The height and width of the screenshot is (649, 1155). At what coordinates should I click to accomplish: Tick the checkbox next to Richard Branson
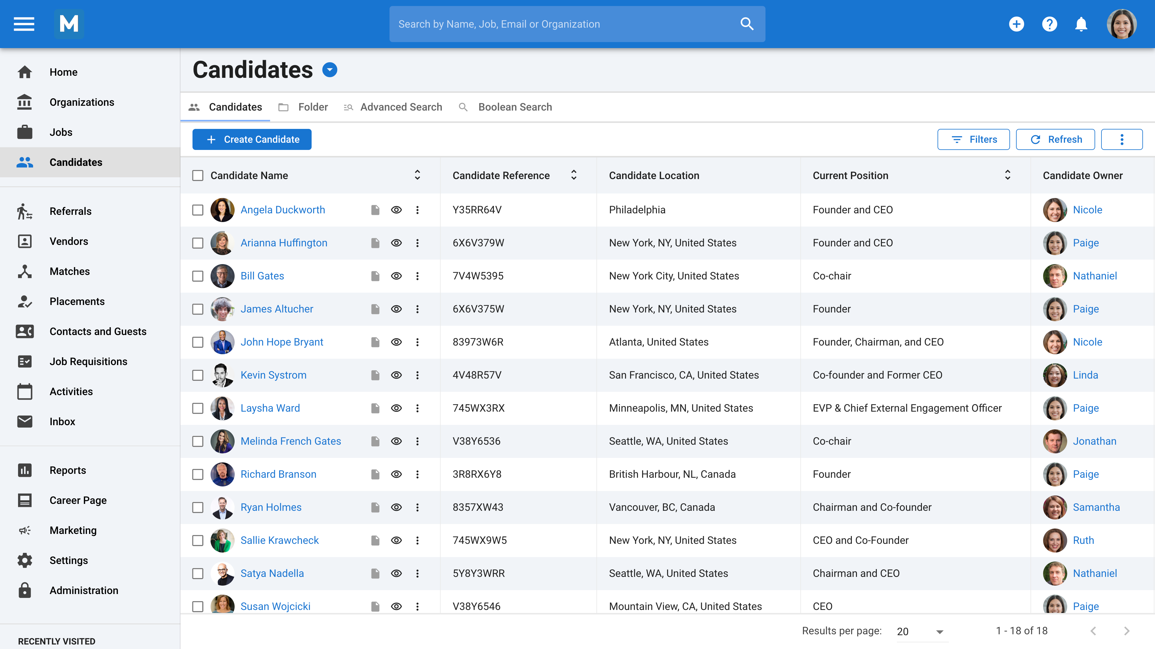pyautogui.click(x=198, y=474)
